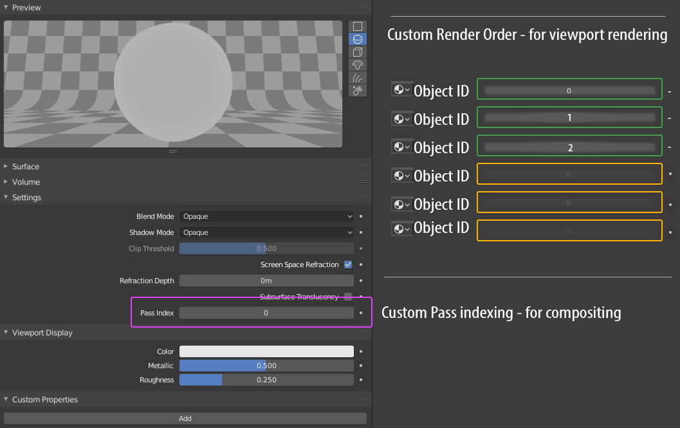Click the animate dot beside Shadow Mode
This screenshot has height=428, width=680.
pos(361,232)
